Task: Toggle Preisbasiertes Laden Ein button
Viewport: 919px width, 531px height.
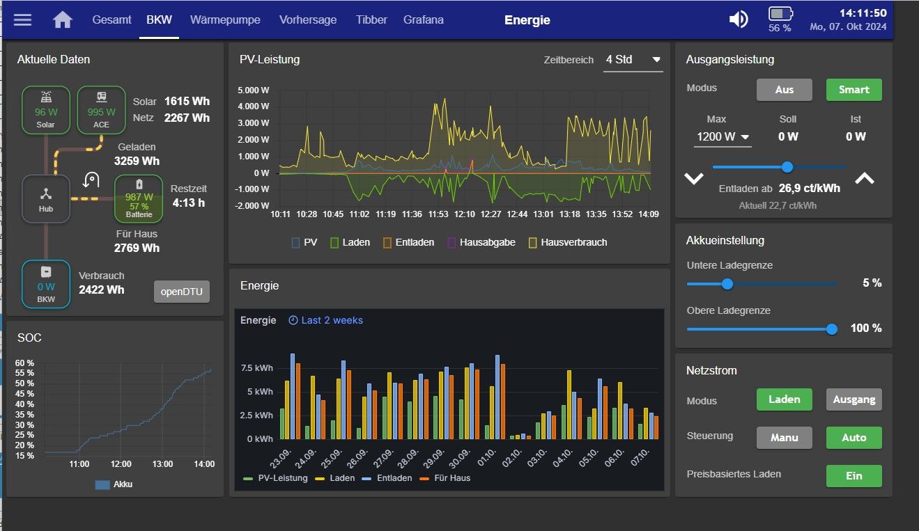Action: 854,476
